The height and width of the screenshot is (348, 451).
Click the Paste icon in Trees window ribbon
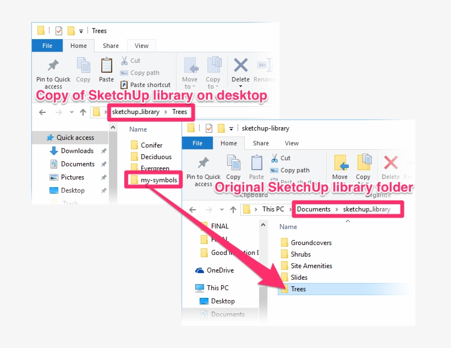click(106, 66)
